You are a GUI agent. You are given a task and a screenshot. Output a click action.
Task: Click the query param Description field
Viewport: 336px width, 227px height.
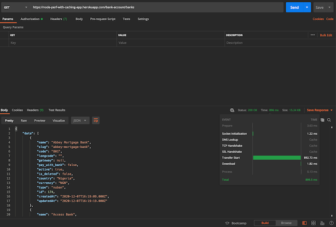click(280, 43)
